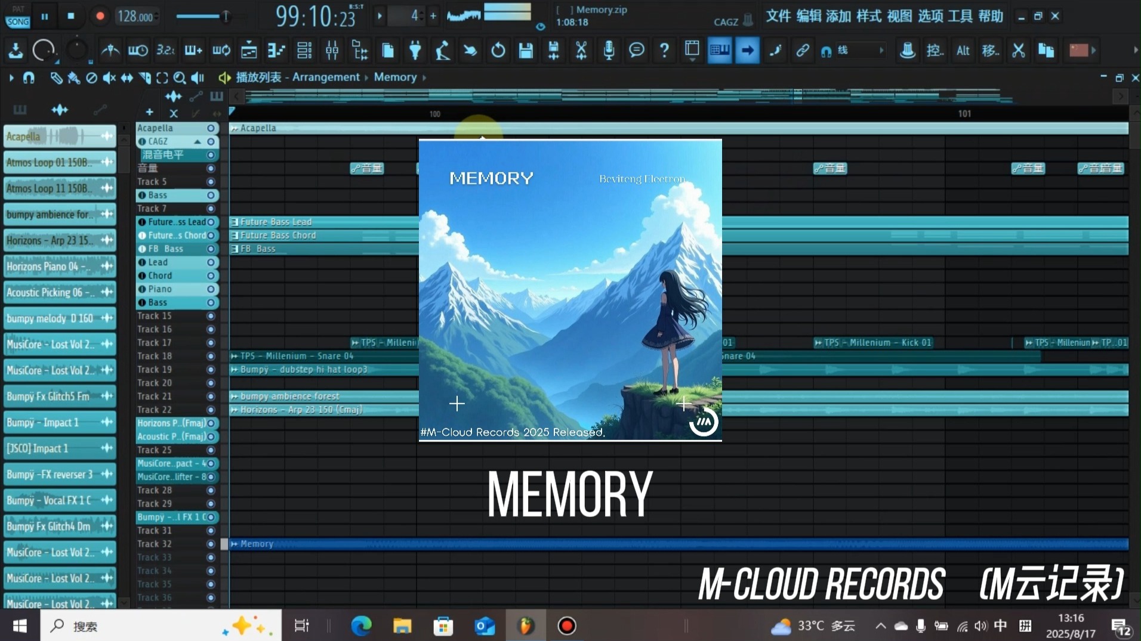The image size is (1141, 641).
Task: Toggle playlist magnet snap button
Action: point(28,78)
